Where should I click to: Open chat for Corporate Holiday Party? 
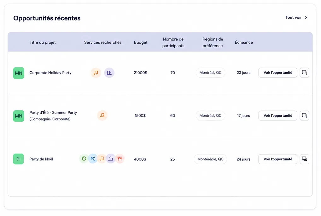[x=304, y=73]
